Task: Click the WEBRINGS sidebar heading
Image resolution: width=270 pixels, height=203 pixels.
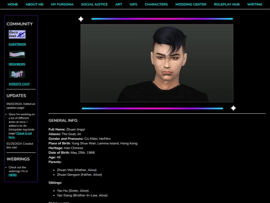Action: pos(18,159)
